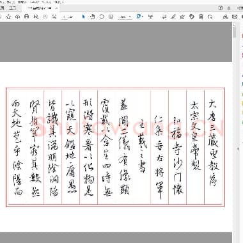243x243 pixels.
Task: Click the Add comment note icon
Action: [x=164, y=17]
